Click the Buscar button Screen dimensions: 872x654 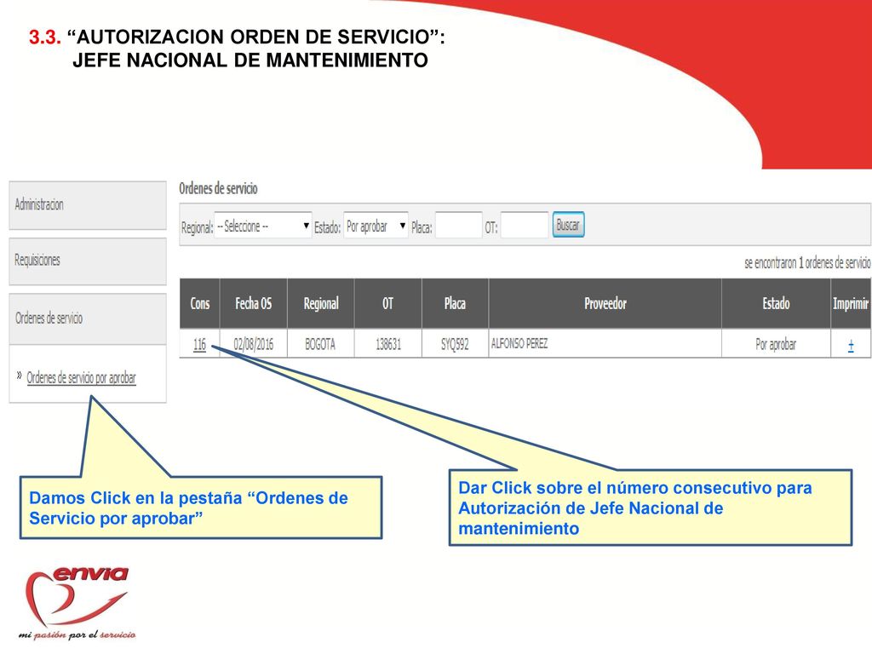[x=568, y=225]
